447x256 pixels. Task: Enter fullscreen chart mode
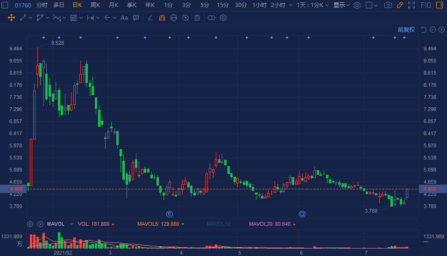tap(412, 5)
